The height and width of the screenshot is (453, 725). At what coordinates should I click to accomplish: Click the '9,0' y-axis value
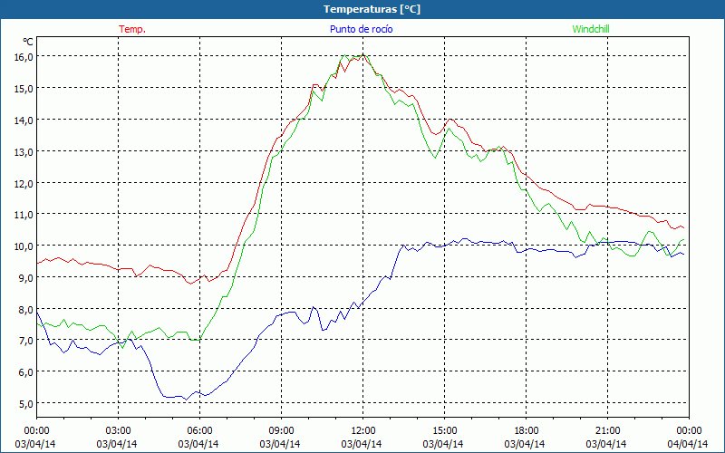pos(26,277)
